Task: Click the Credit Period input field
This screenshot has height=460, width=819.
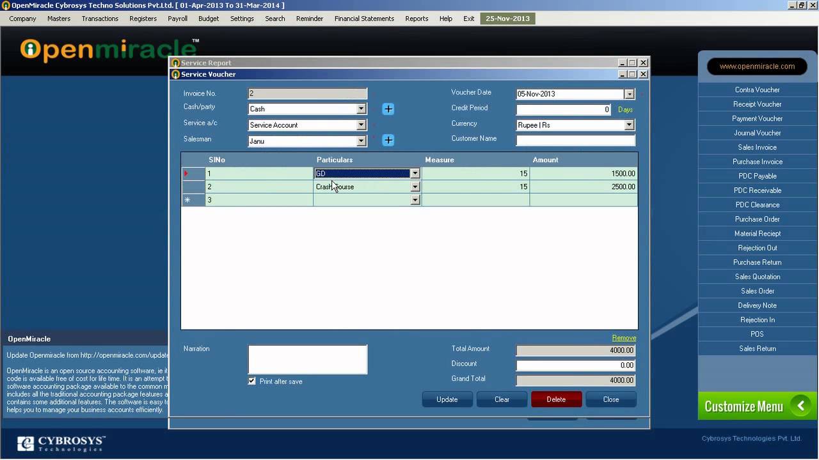Action: click(564, 109)
